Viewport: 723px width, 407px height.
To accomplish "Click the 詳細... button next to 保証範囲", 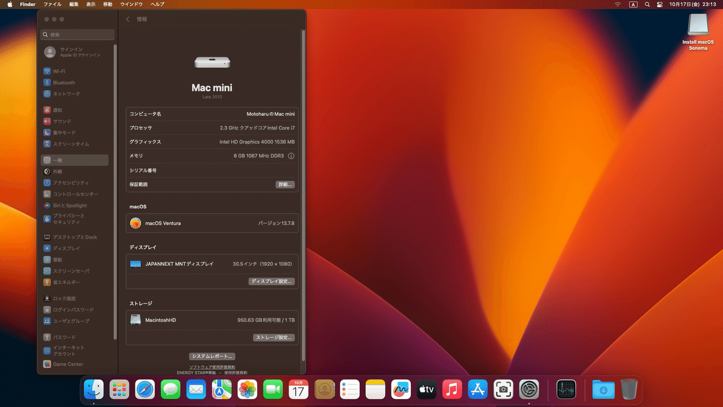I will 284,185.
